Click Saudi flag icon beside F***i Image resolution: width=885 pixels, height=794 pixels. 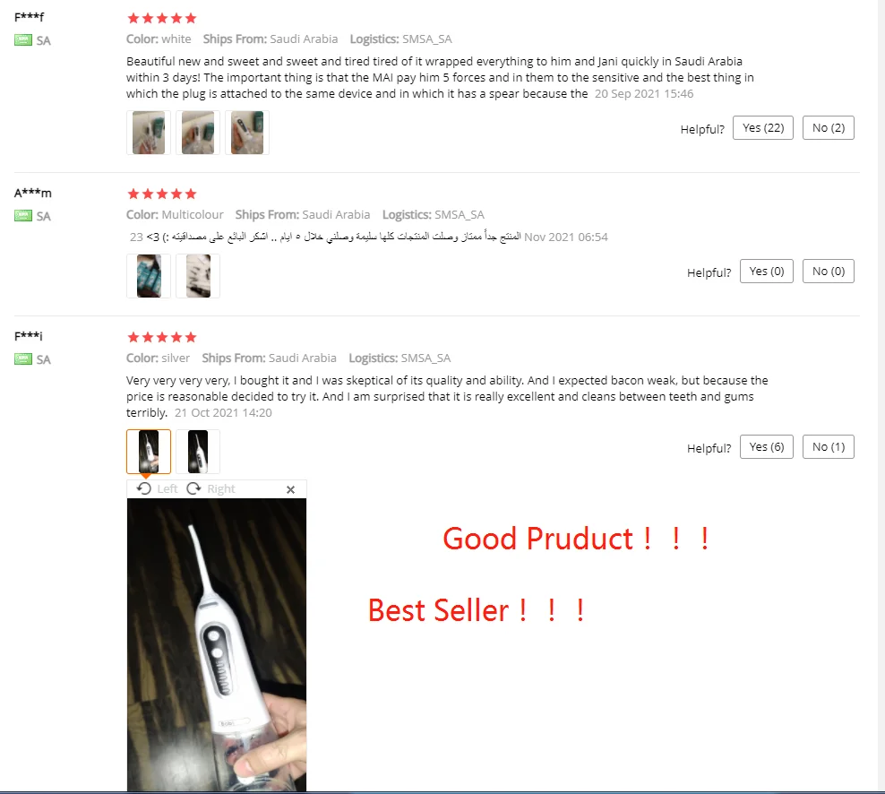point(23,359)
